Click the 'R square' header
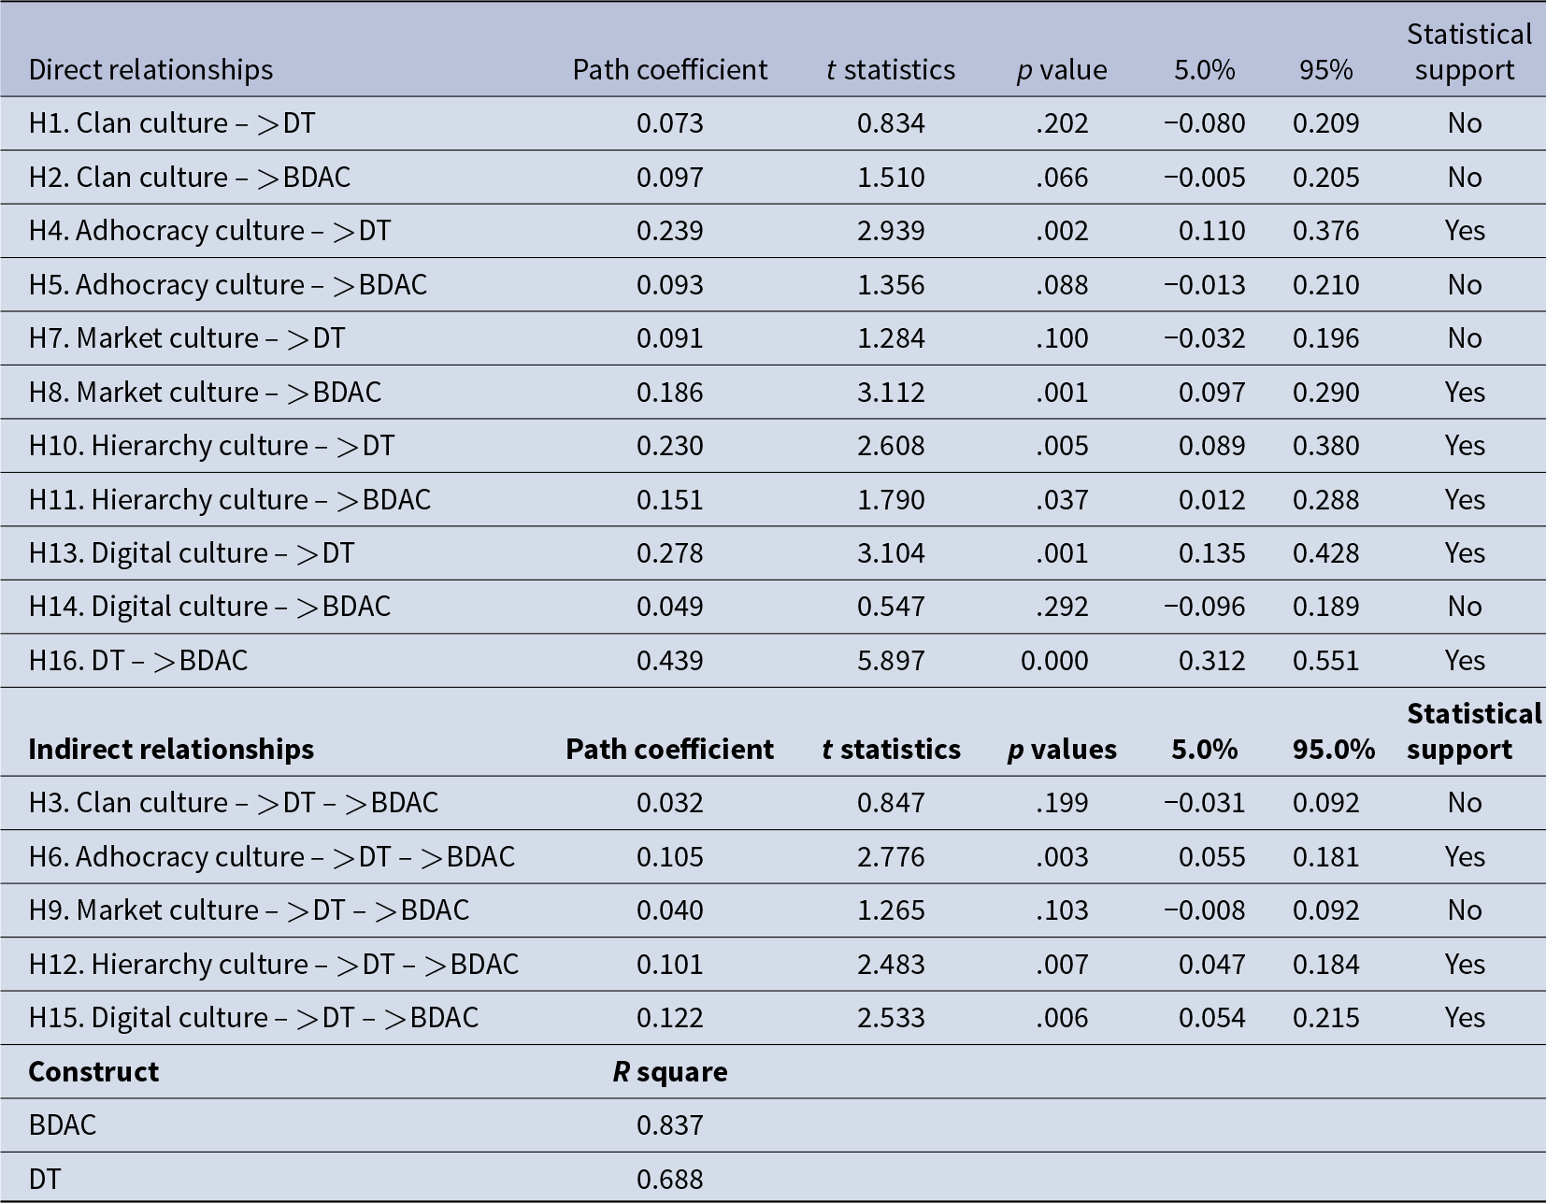The height and width of the screenshot is (1203, 1546). coord(670,1072)
